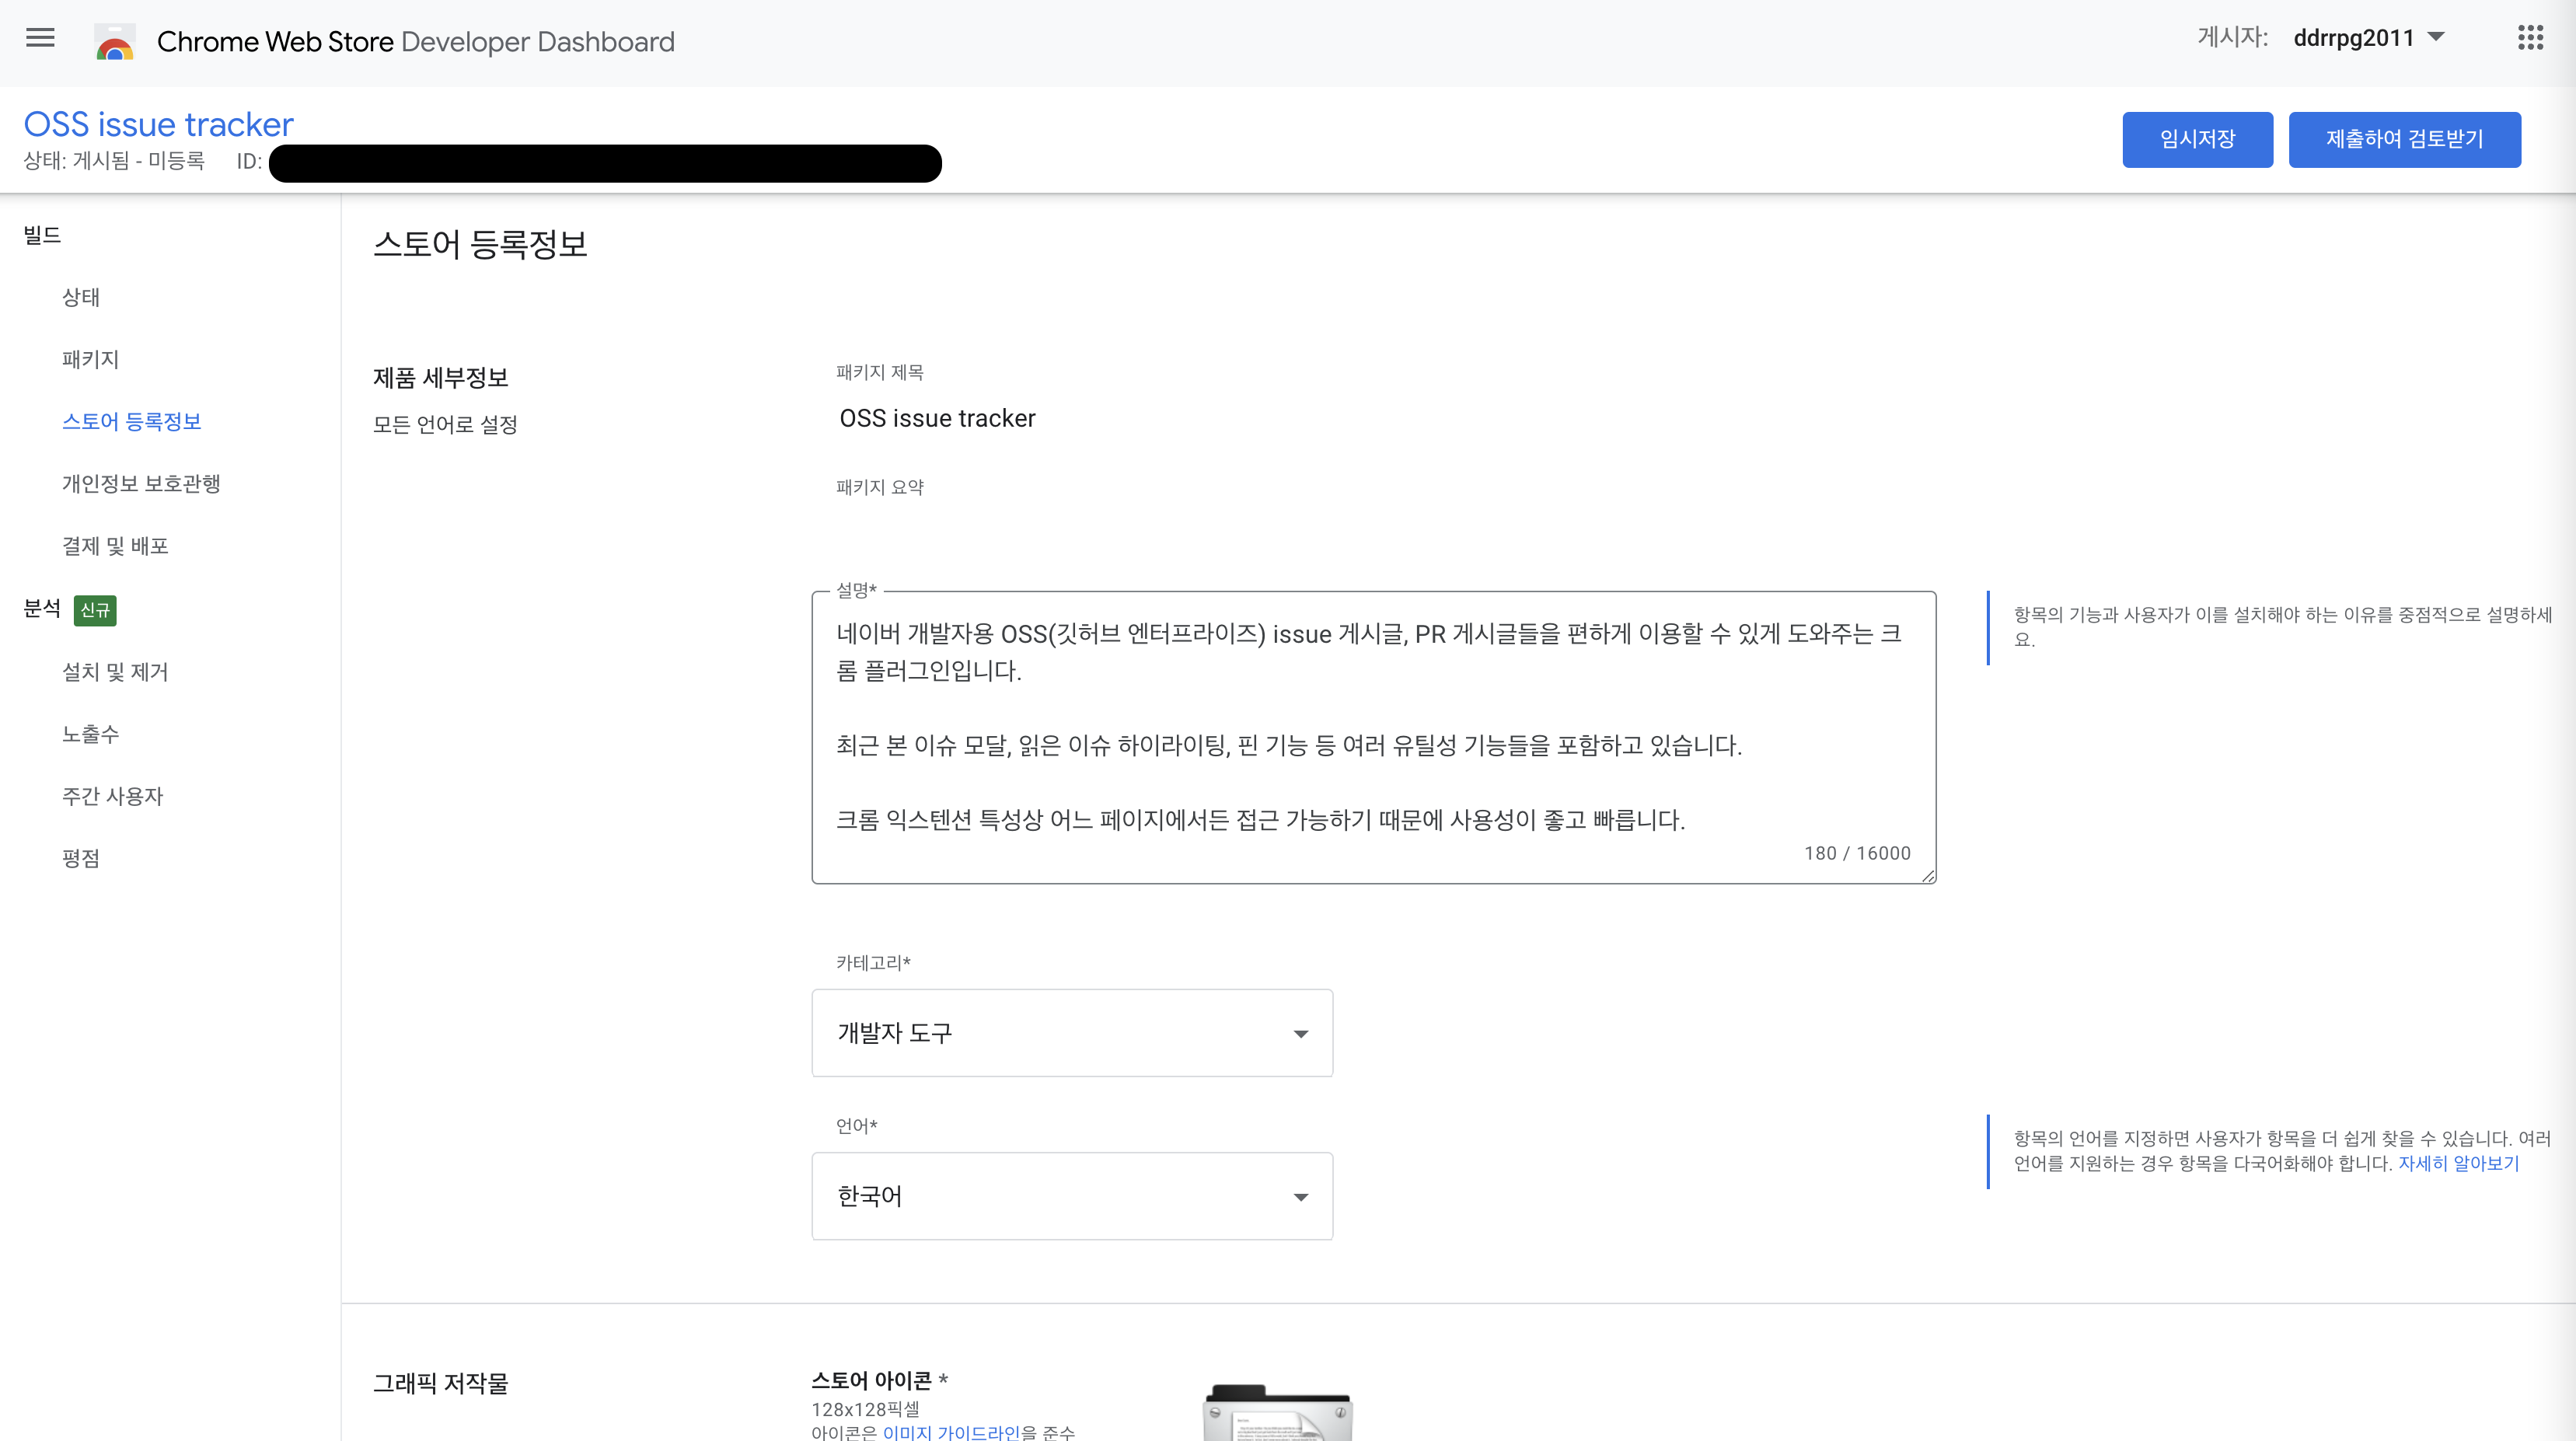The image size is (2576, 1441).
Task: Open the 이미지 가이드라인 link
Action: click(951, 1432)
